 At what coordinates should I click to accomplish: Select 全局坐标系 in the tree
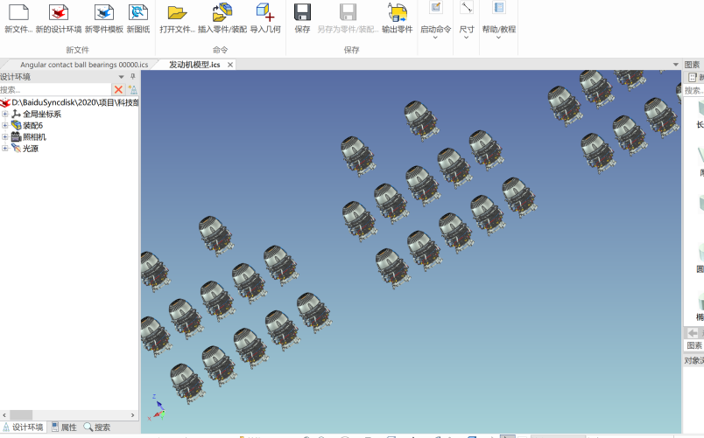click(42, 114)
